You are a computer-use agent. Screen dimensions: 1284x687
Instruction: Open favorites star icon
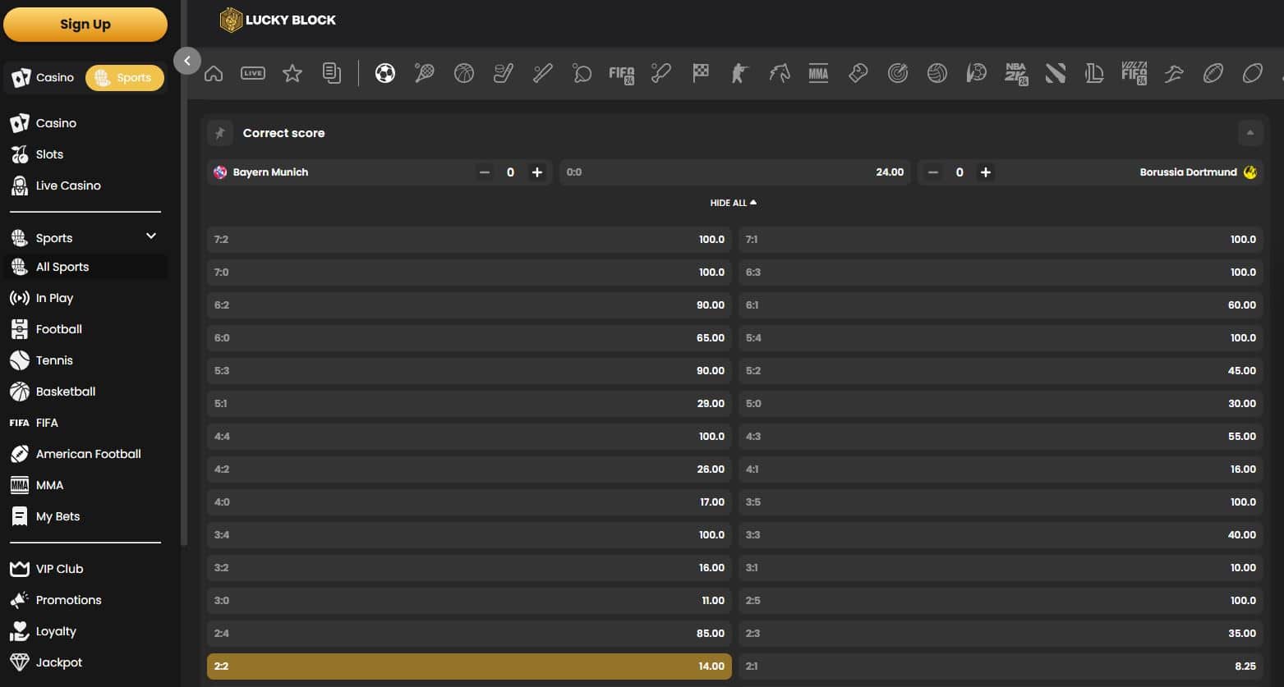point(292,74)
